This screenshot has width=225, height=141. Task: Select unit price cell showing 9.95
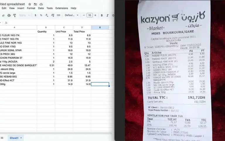(x=64, y=77)
